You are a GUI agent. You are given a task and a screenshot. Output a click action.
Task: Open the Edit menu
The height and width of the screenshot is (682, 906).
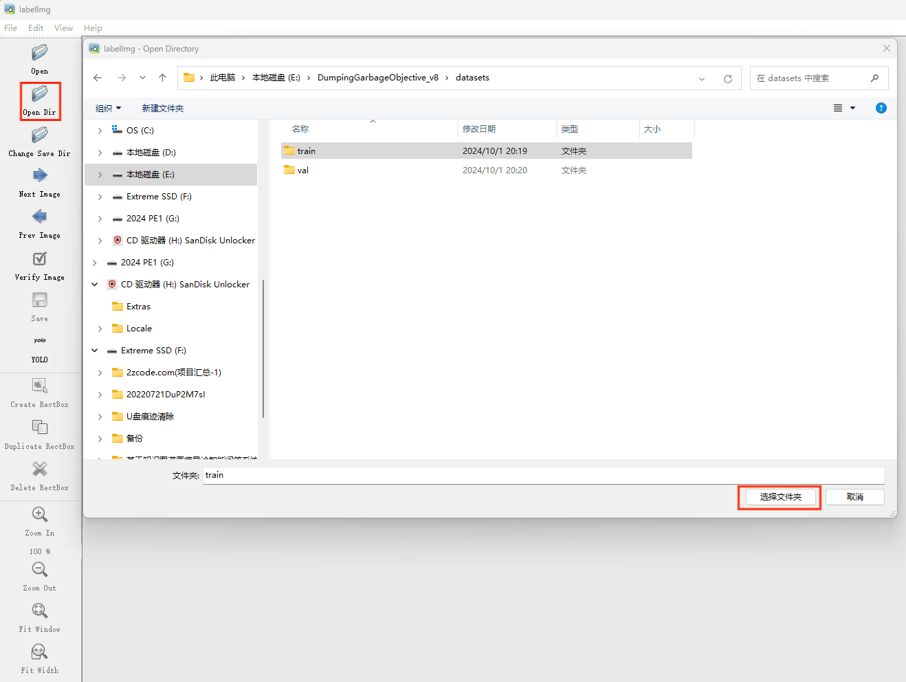(x=36, y=28)
